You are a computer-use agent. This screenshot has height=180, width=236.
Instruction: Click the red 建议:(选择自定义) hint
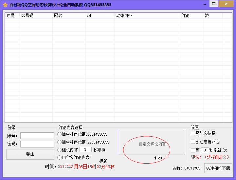point(210,157)
